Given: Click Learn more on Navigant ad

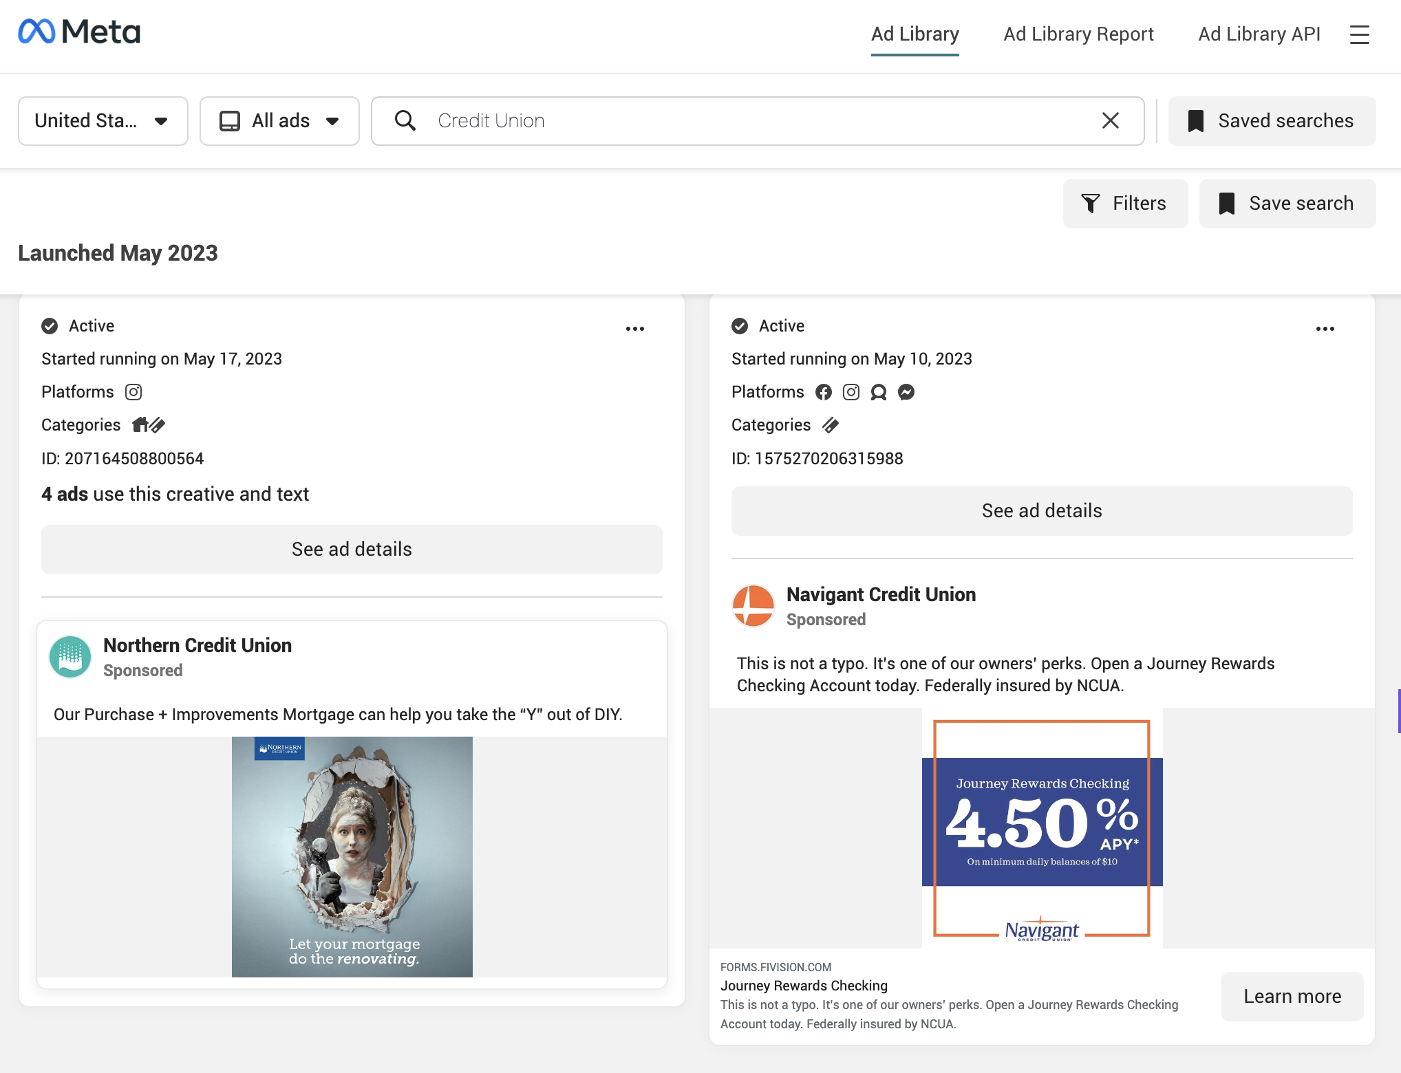Looking at the screenshot, I should point(1292,996).
